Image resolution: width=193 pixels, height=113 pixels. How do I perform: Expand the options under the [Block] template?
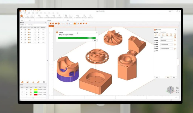click(x=155, y=42)
